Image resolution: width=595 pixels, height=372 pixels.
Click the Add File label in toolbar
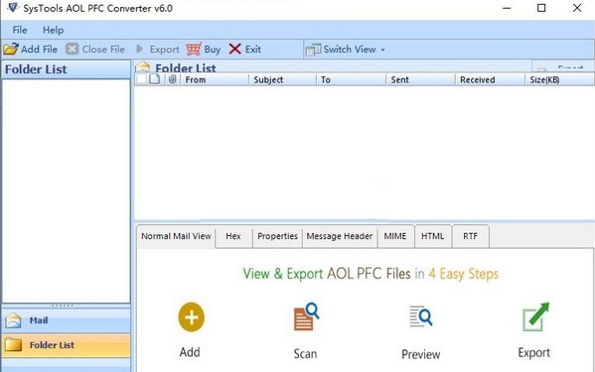pos(39,50)
